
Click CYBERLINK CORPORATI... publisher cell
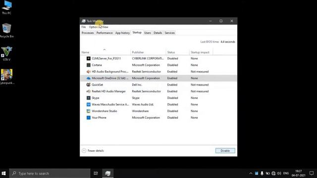pyautogui.click(x=148, y=58)
